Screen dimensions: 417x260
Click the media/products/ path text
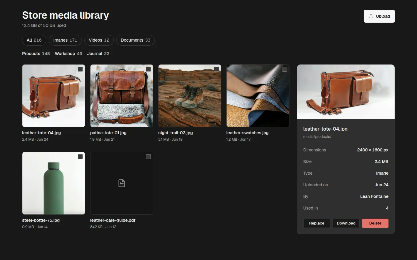(317, 137)
